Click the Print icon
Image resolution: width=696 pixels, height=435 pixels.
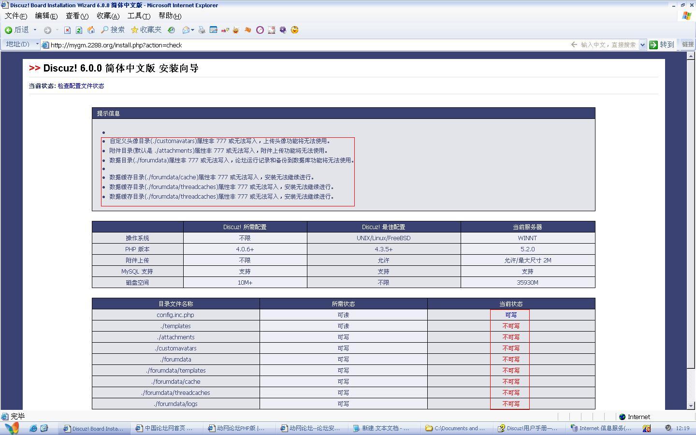202,30
